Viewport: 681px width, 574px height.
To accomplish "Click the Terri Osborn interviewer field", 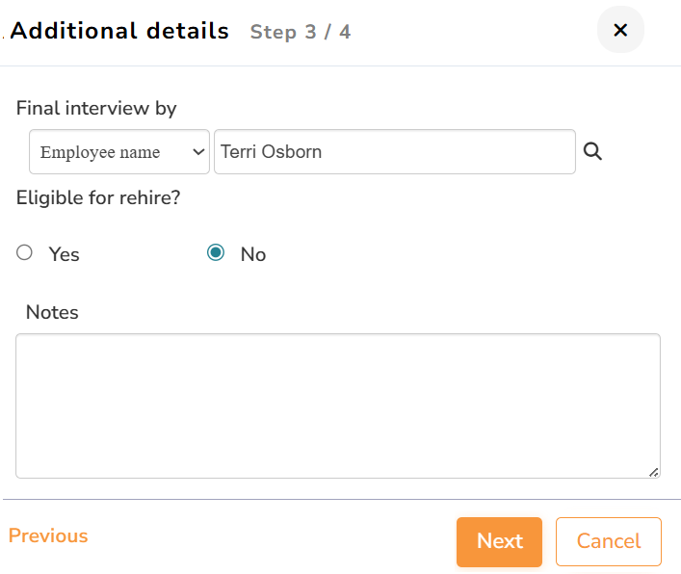I will coord(394,152).
